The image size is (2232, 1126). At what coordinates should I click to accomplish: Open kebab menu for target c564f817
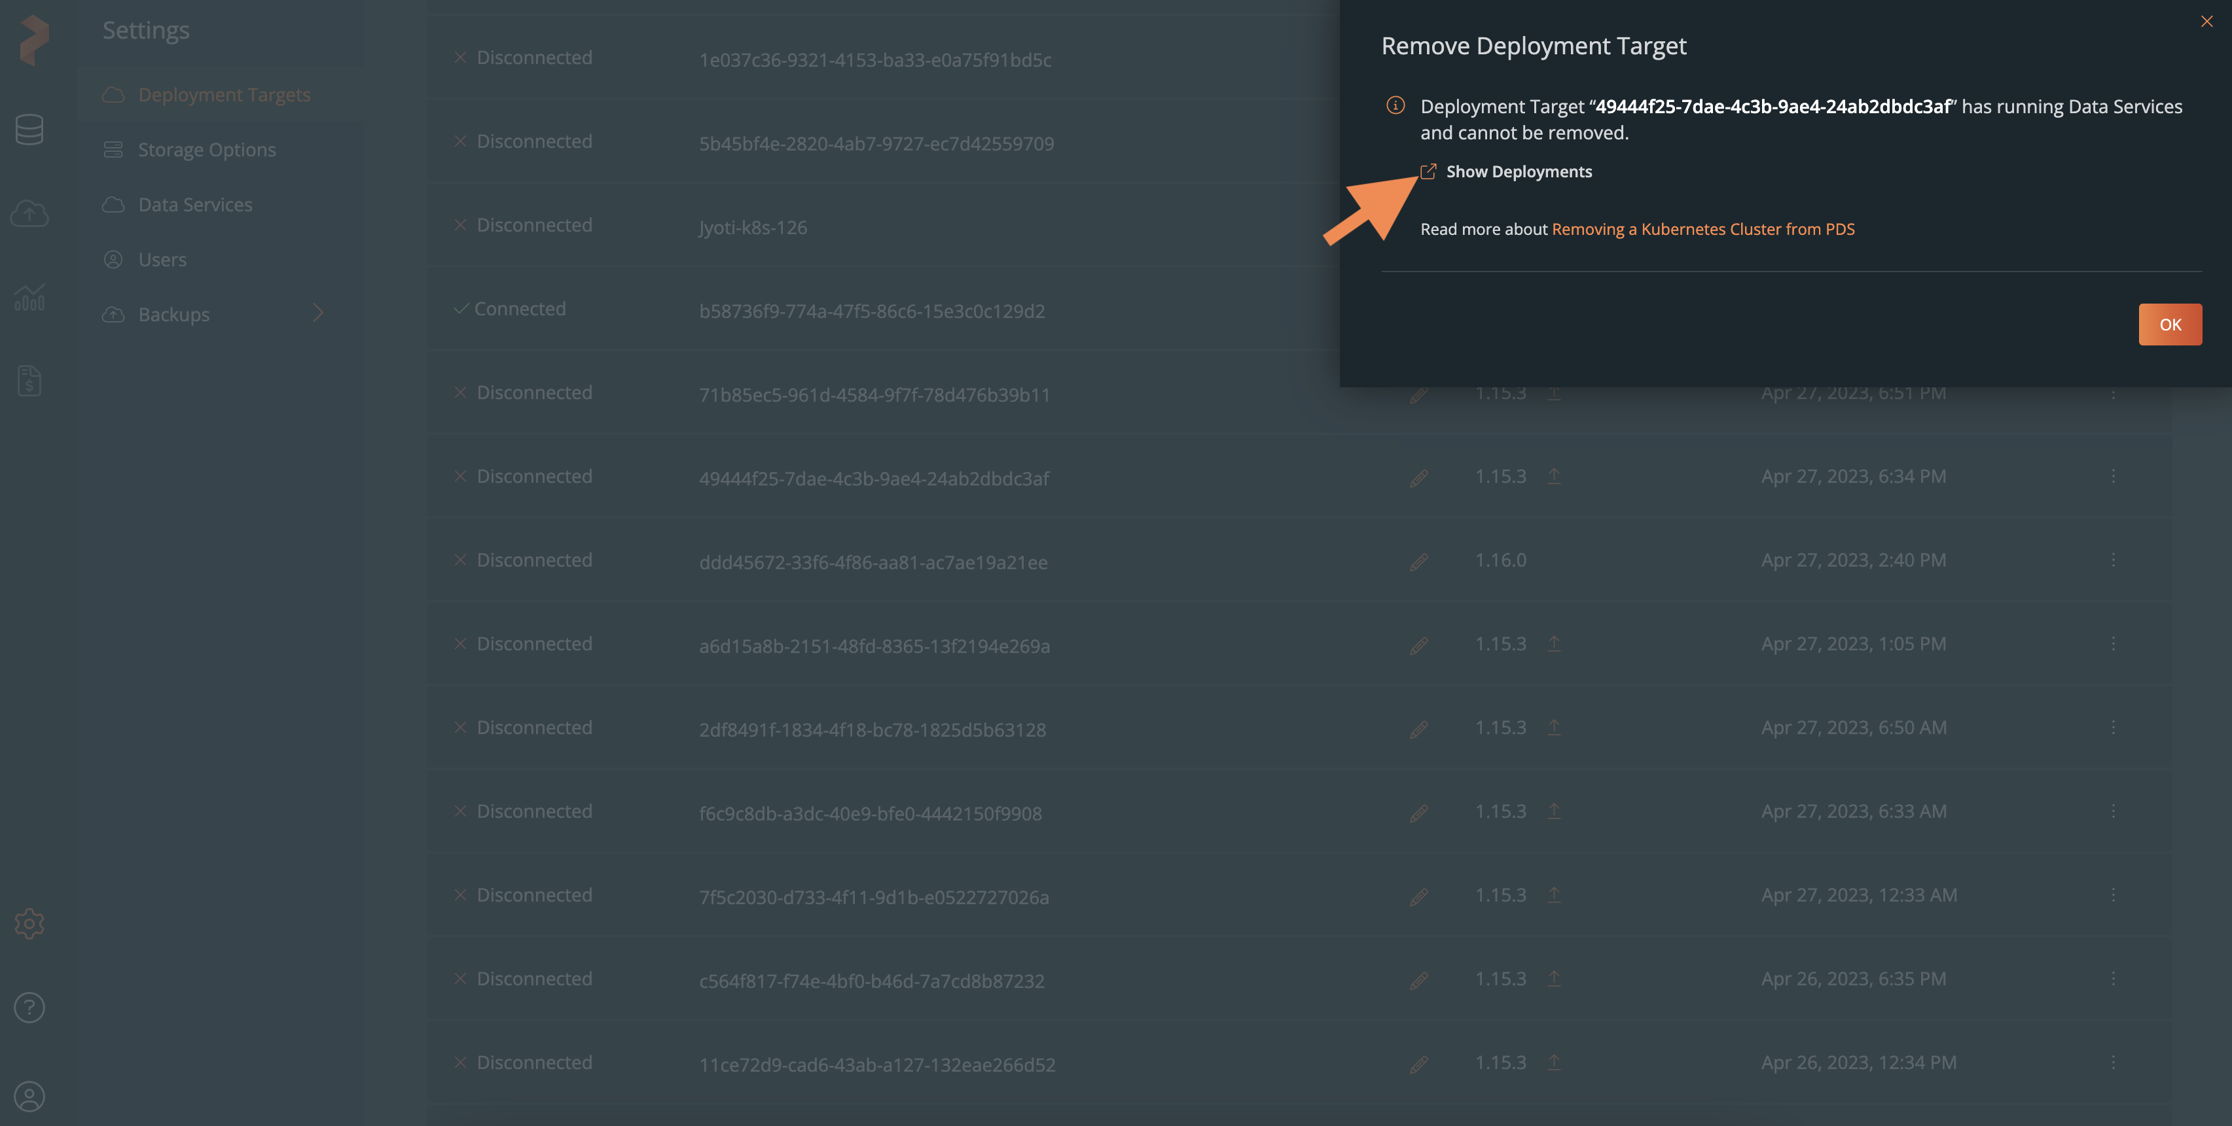tap(2114, 979)
